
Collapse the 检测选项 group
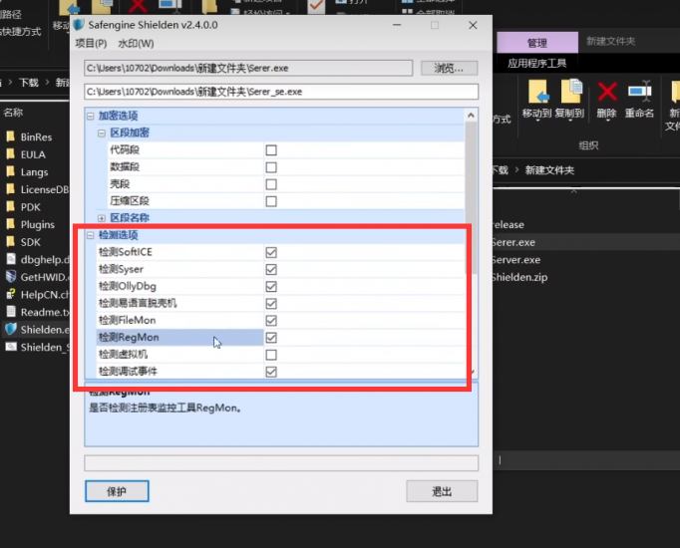click(x=90, y=235)
